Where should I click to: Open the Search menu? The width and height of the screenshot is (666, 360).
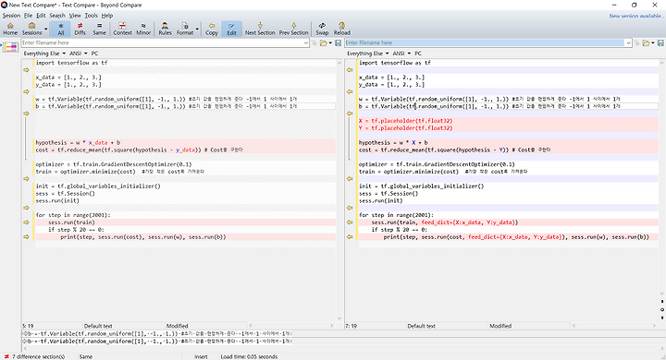click(x=57, y=16)
